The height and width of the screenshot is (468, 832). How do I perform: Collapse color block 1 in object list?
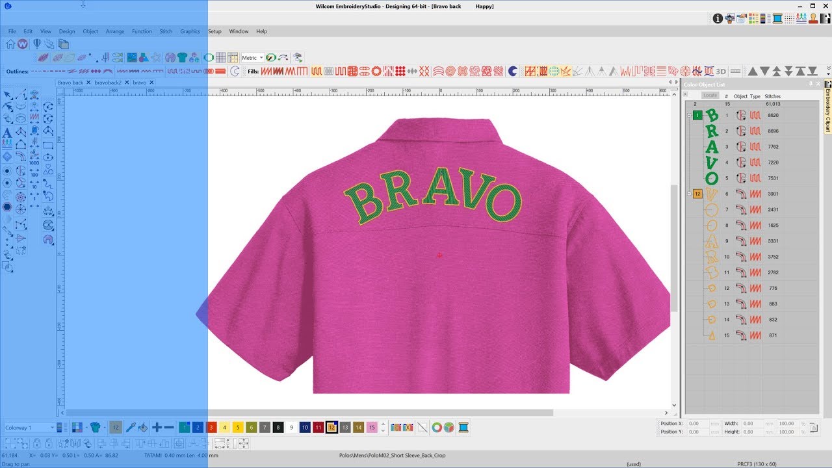pos(688,115)
